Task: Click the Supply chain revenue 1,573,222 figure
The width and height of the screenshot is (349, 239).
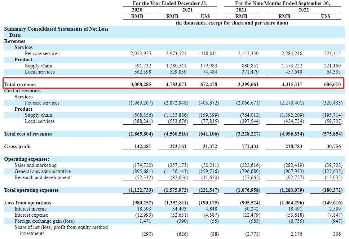Action: [292, 66]
